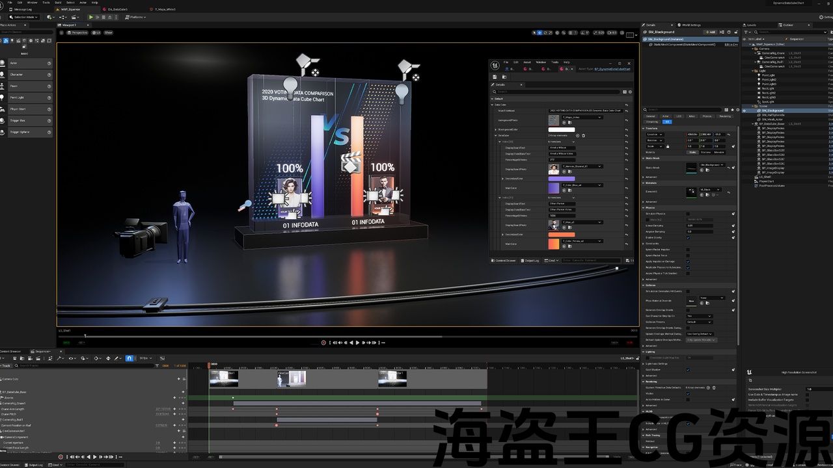Click the save icon in blueprint editor window
Viewport: 833px width, 468px height.
click(495, 77)
